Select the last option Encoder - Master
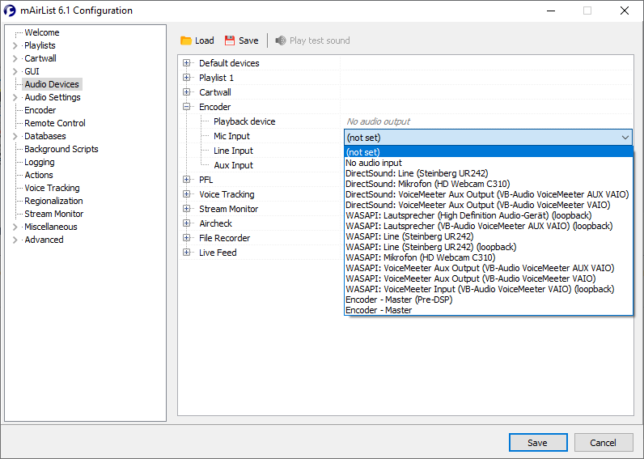The image size is (644, 459). [x=489, y=310]
